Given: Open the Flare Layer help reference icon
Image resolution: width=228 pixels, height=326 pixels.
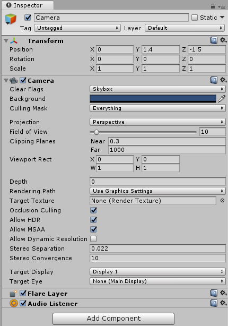Looking at the screenshot, I should pos(214,293).
